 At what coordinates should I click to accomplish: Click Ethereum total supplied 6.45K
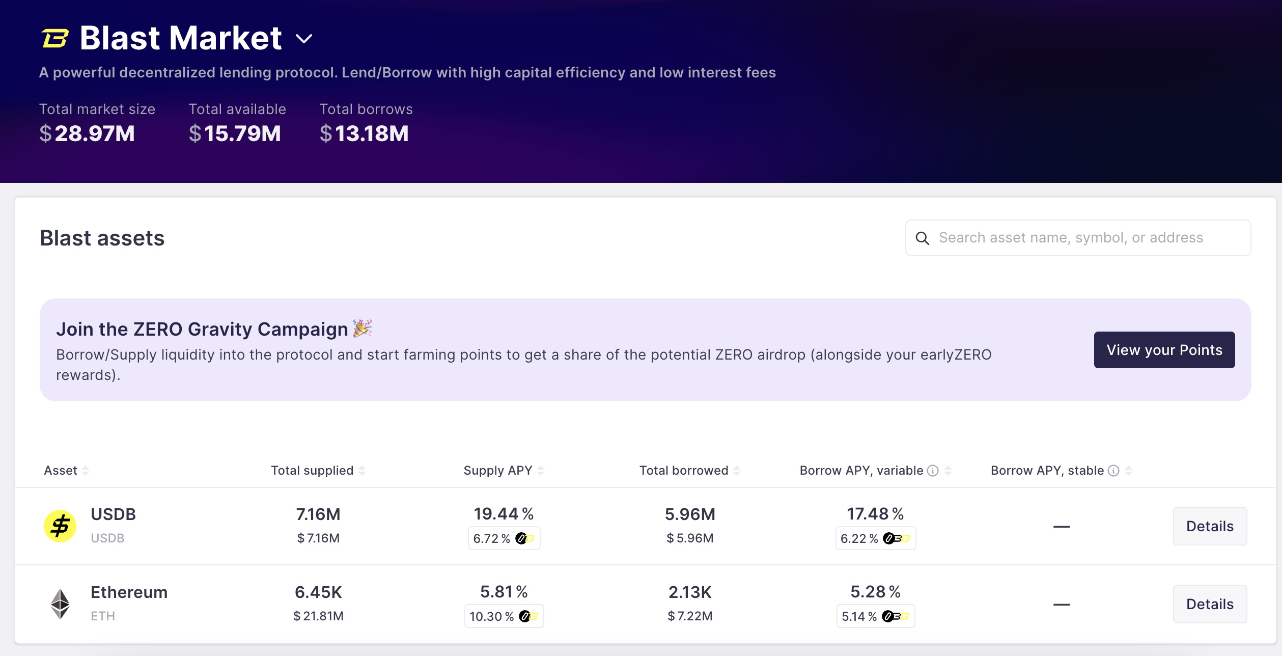(318, 592)
